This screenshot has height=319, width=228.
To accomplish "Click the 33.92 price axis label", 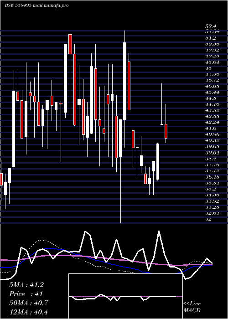I will (x=212, y=201).
